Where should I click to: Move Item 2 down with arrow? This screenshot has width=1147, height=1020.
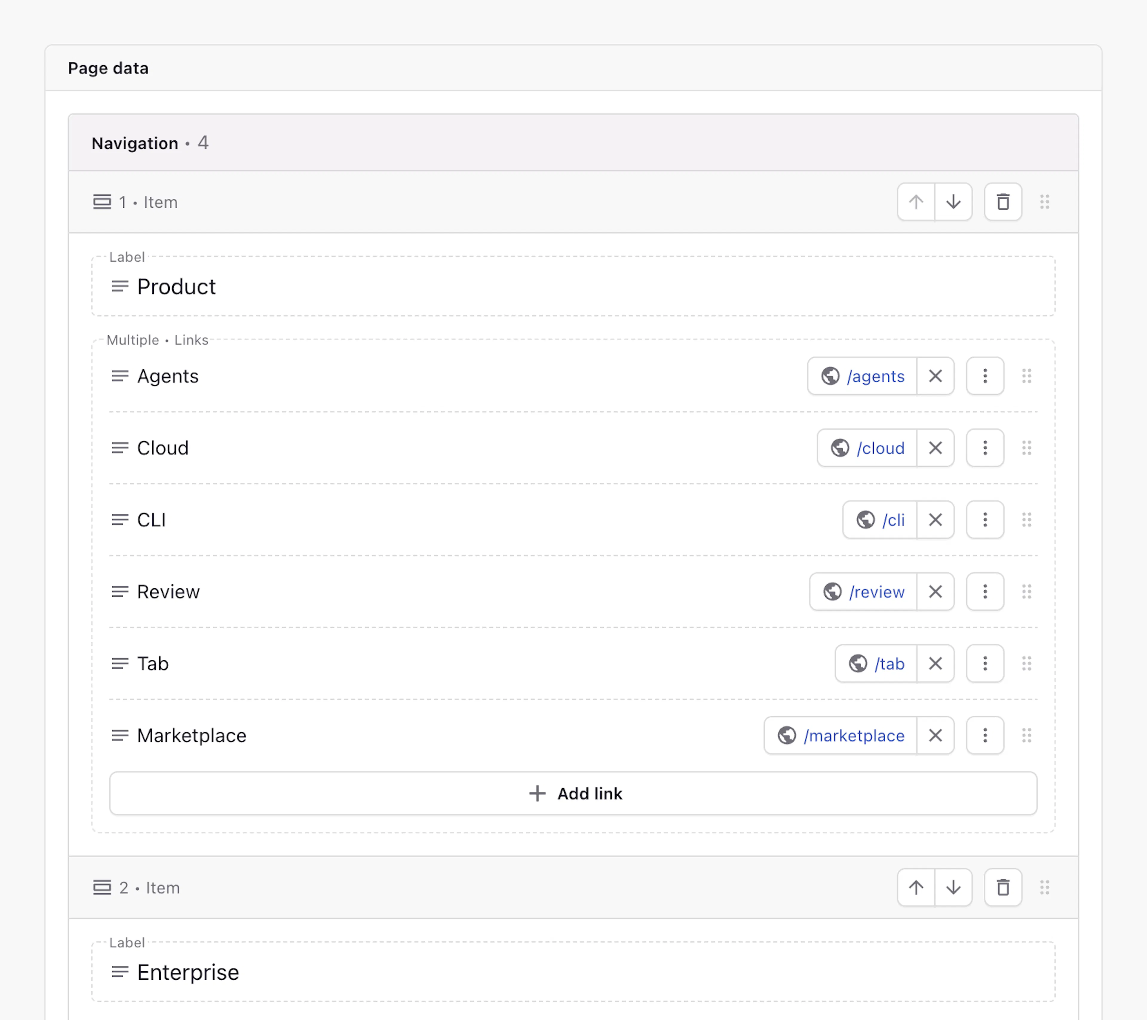coord(953,887)
